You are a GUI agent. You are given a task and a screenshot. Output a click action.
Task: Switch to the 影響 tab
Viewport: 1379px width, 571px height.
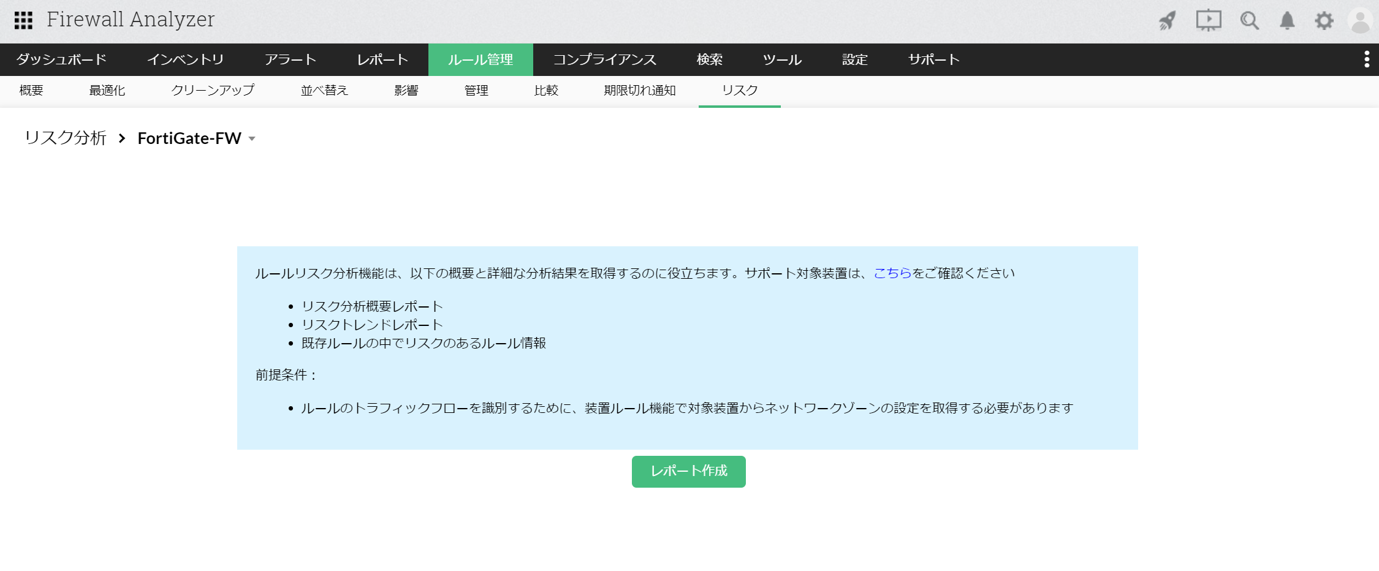[406, 91]
